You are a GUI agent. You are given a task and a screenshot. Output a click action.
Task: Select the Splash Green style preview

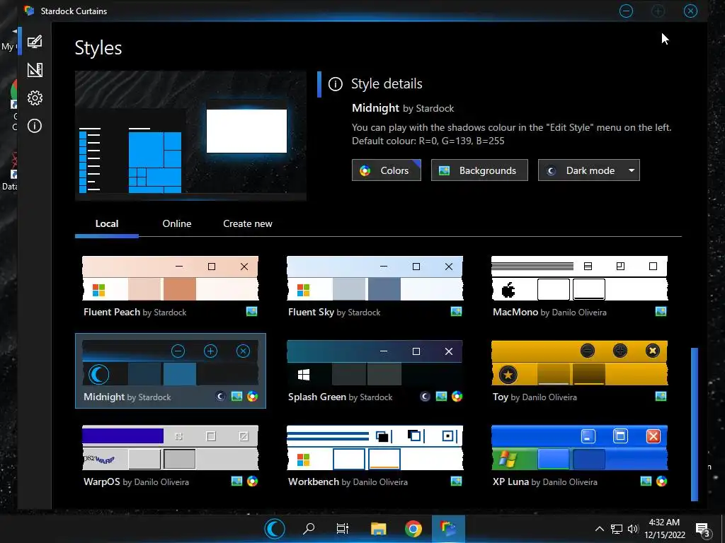(x=375, y=363)
